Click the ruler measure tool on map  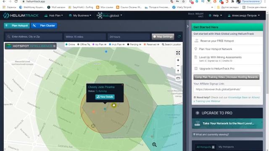[x=178, y=78]
